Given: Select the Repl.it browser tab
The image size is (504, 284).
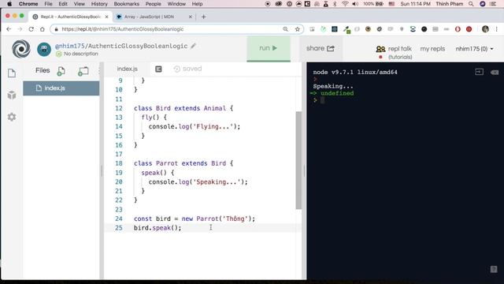Looking at the screenshot, I should pyautogui.click(x=70, y=17).
